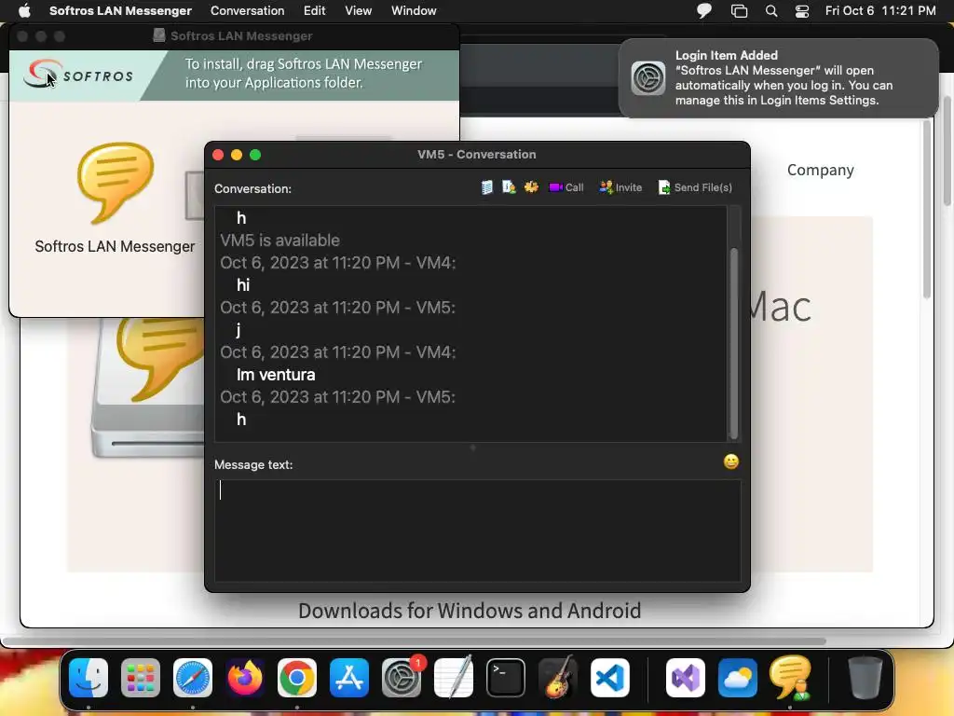Click the conversation history scrollbar
The image size is (954, 716).
tap(734, 343)
